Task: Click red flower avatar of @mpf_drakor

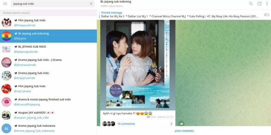Action: click(x=6, y=89)
